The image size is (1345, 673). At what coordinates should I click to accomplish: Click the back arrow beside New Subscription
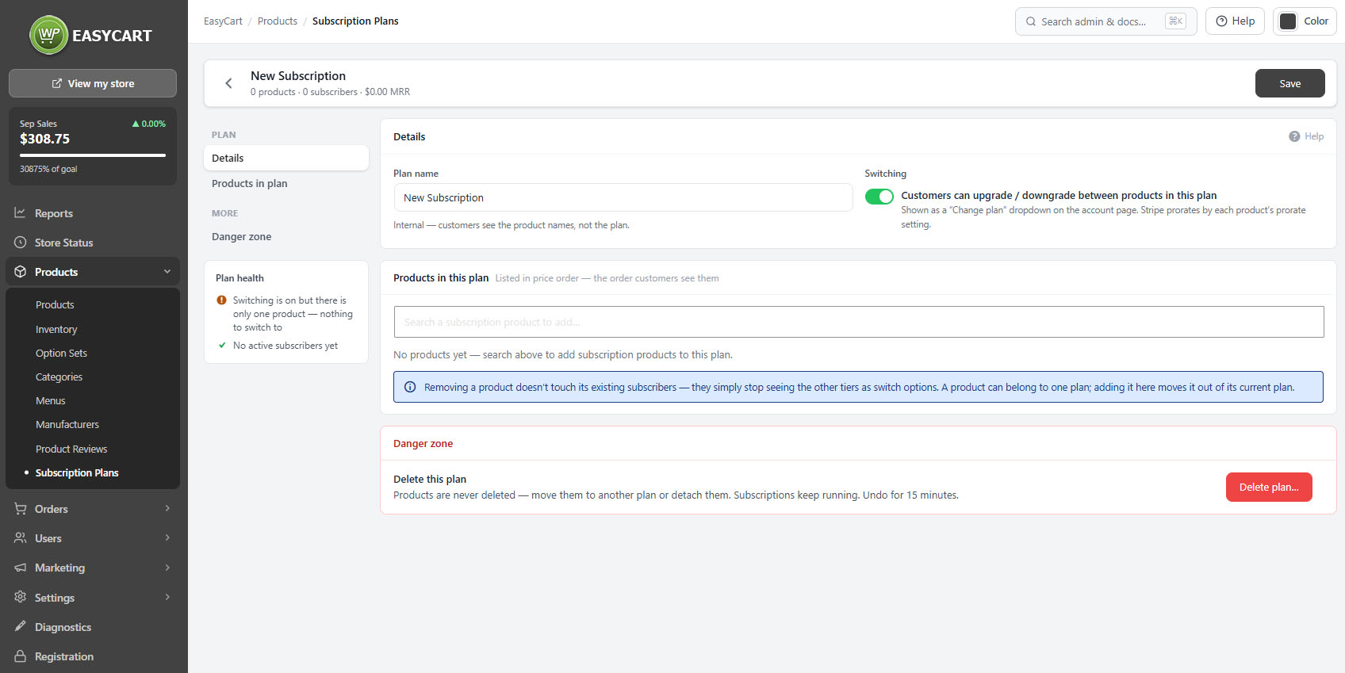tap(228, 83)
